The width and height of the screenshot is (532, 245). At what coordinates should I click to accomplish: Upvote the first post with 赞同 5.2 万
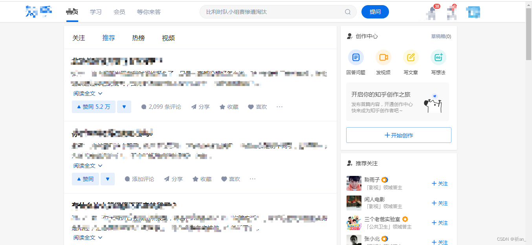(x=94, y=107)
